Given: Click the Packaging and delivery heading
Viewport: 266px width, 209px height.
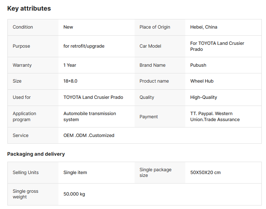Looking at the screenshot, I should 36,154.
